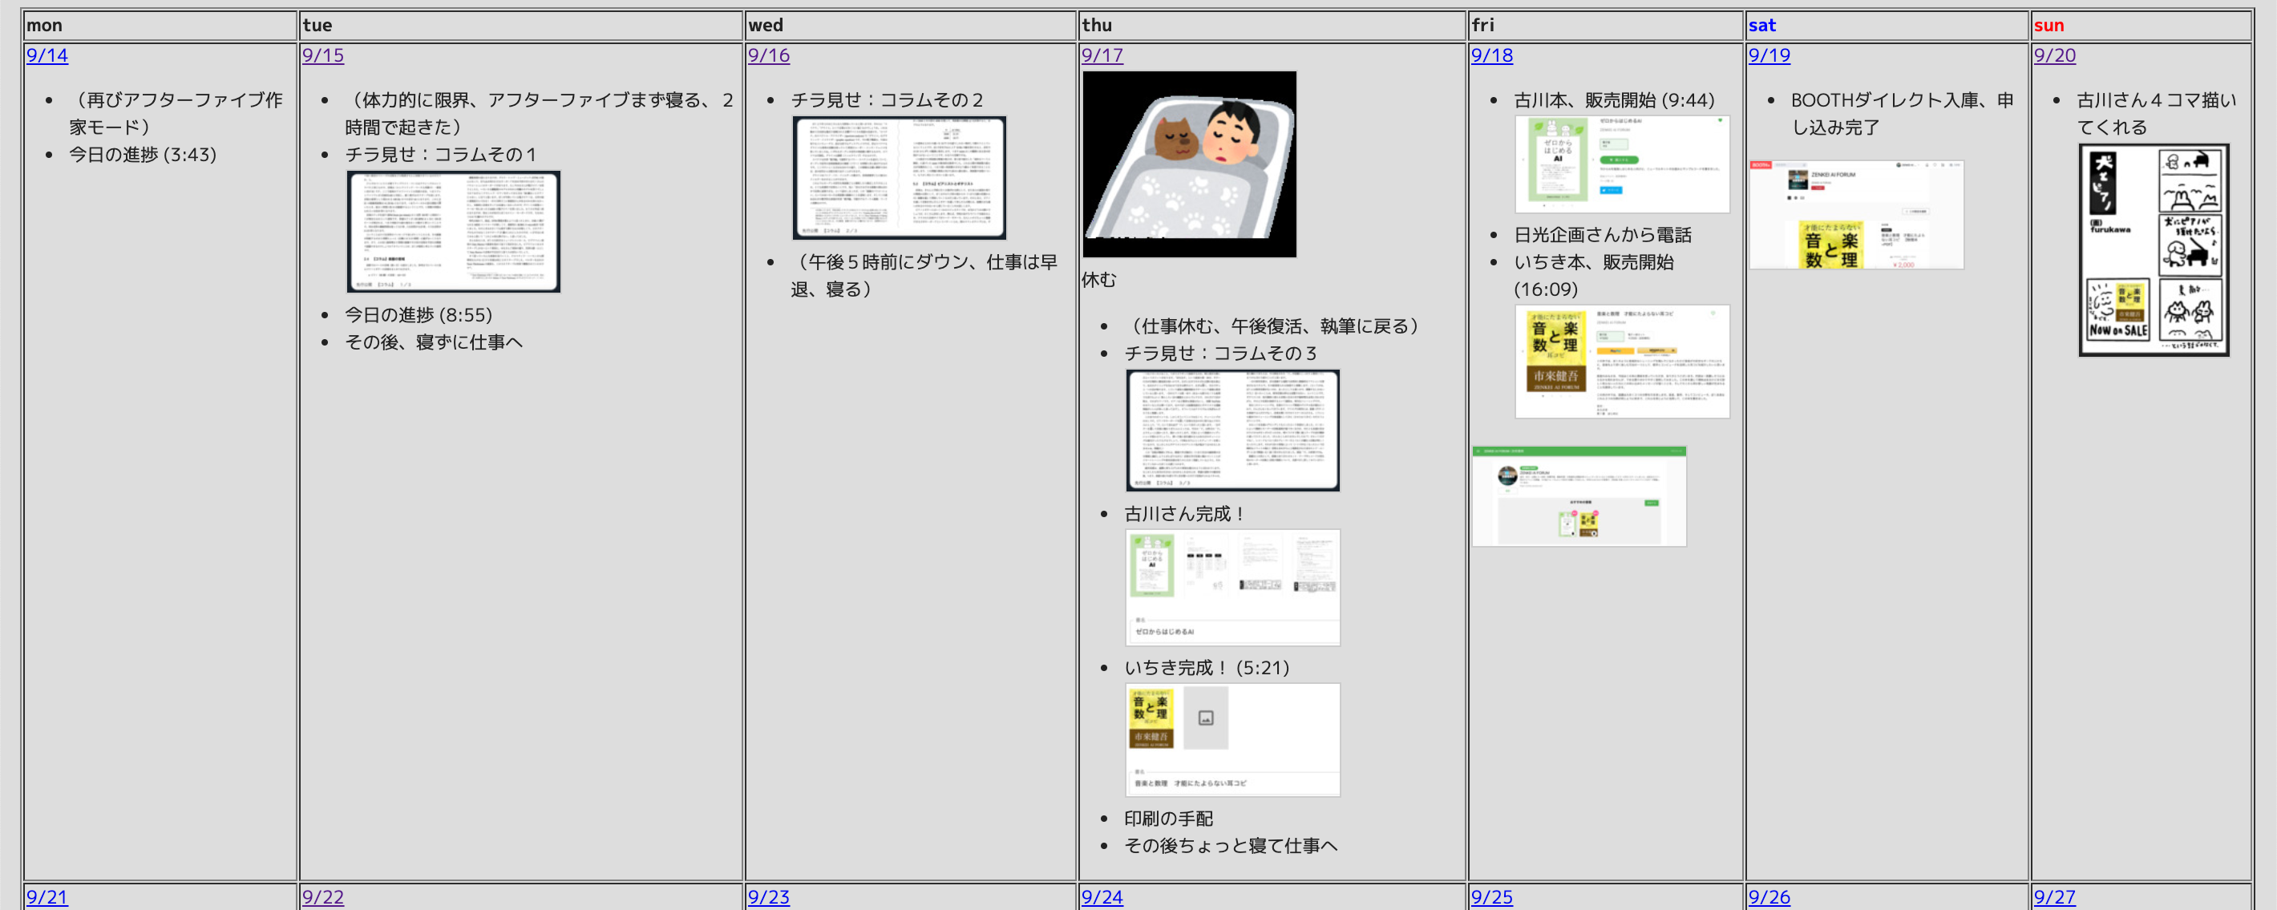The height and width of the screenshot is (910, 2277).
Task: View the コラムその3 preview thumbnail
Action: coord(1232,431)
